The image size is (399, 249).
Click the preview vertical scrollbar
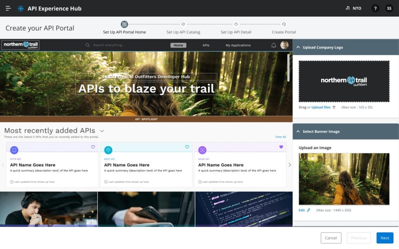click(x=288, y=68)
